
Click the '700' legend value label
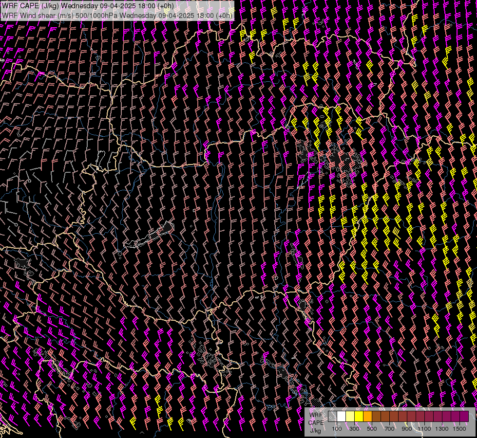(x=389, y=429)
